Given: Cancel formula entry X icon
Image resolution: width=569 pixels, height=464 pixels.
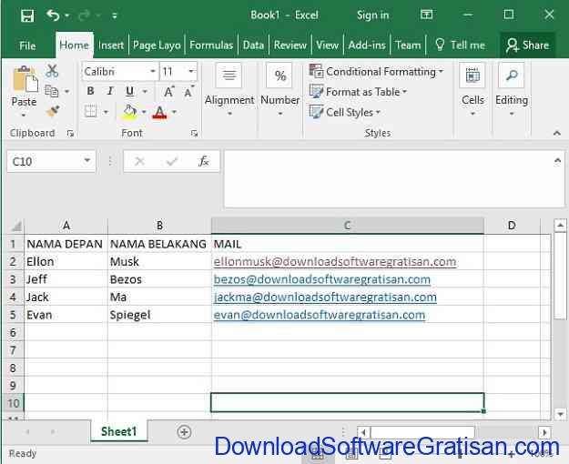Looking at the screenshot, I should pos(139,161).
